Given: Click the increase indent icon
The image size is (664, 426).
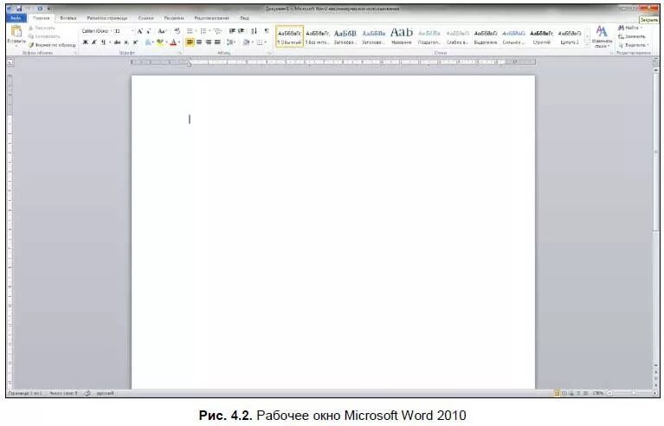Looking at the screenshot, I should (241, 31).
